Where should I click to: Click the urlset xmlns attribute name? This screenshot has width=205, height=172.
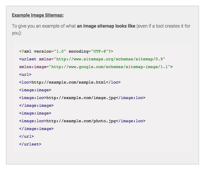click(x=45, y=59)
